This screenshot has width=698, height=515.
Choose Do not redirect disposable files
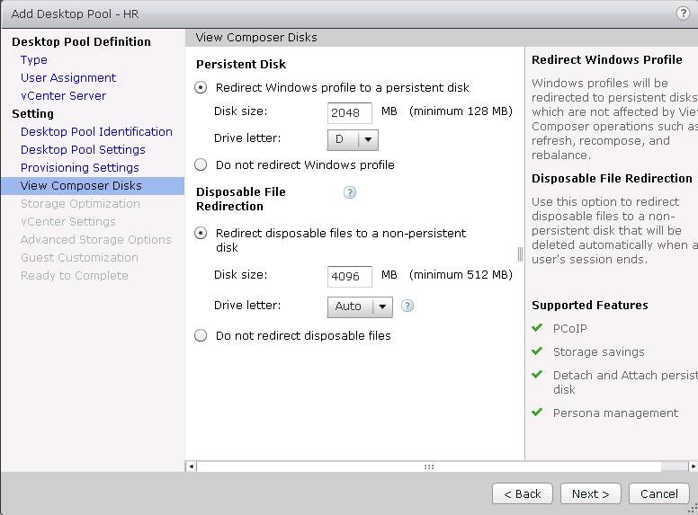pyautogui.click(x=201, y=335)
